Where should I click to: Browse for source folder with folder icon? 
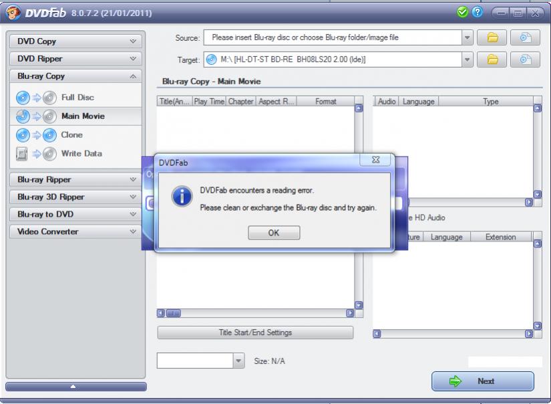point(492,37)
